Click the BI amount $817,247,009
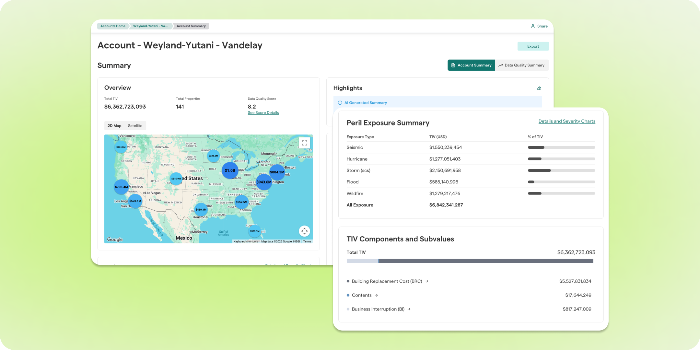The image size is (700, 350). (x=577, y=309)
